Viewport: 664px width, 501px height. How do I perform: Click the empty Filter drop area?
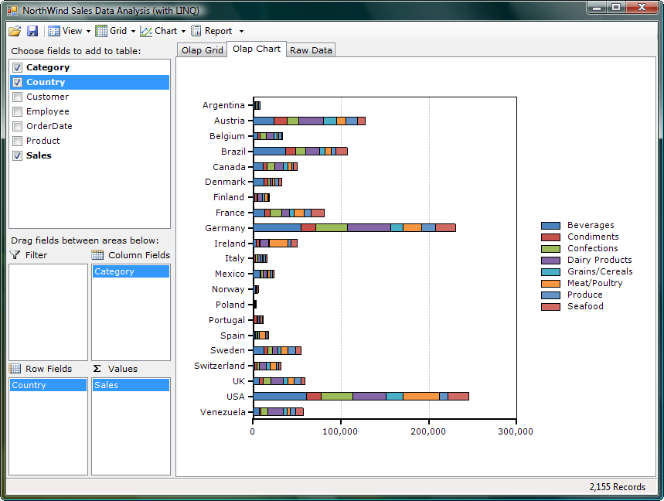tap(48, 312)
